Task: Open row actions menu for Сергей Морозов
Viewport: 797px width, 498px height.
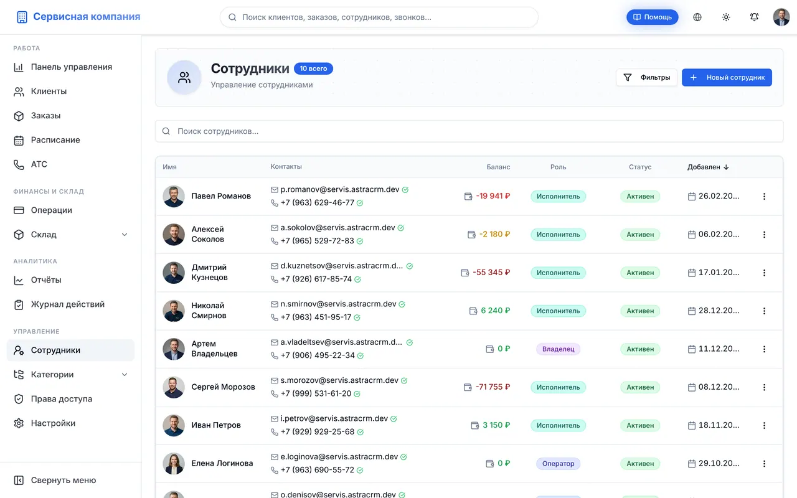Action: pyautogui.click(x=764, y=387)
